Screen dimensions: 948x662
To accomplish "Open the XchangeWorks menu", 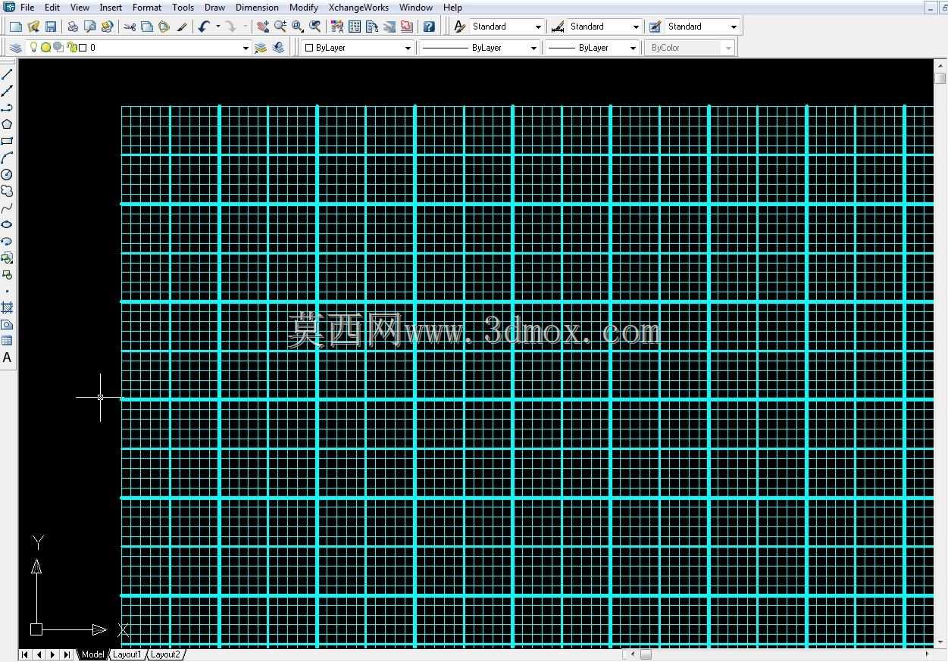I will click(x=358, y=8).
